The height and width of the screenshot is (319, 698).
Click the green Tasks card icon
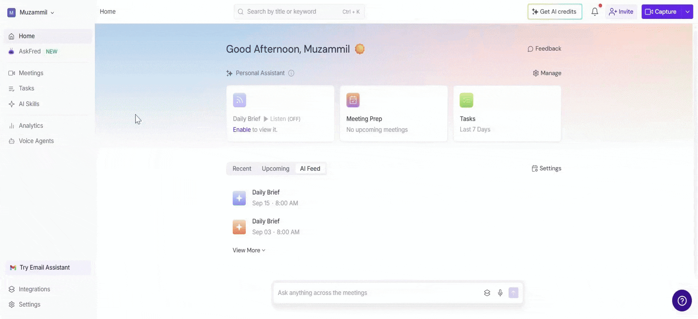coord(466,100)
